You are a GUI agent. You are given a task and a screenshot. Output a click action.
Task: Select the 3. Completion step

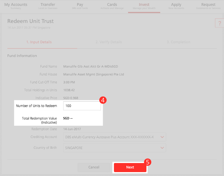178,42
